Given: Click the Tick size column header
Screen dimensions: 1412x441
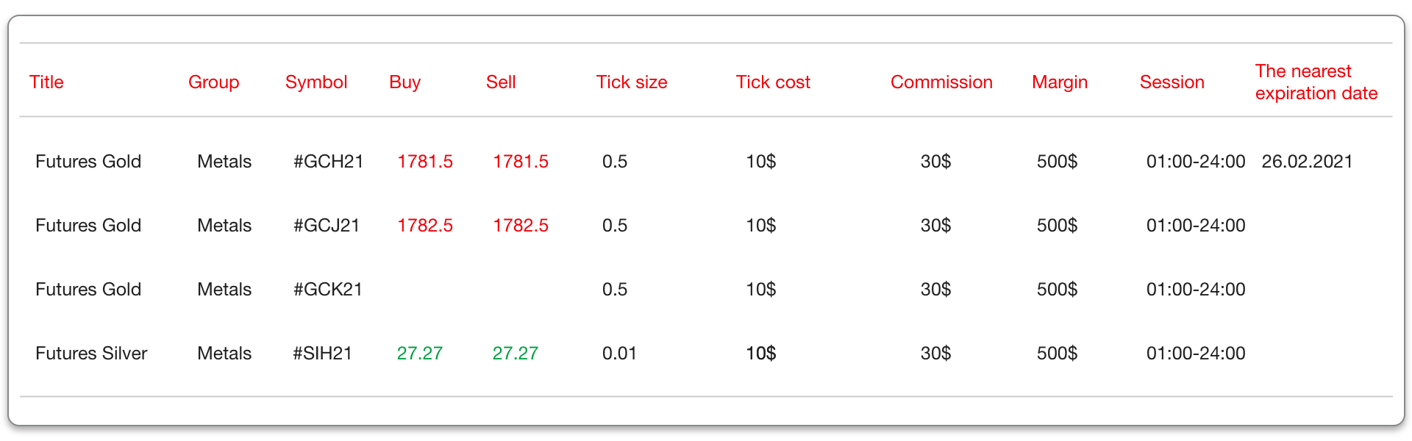Looking at the screenshot, I should 632,82.
